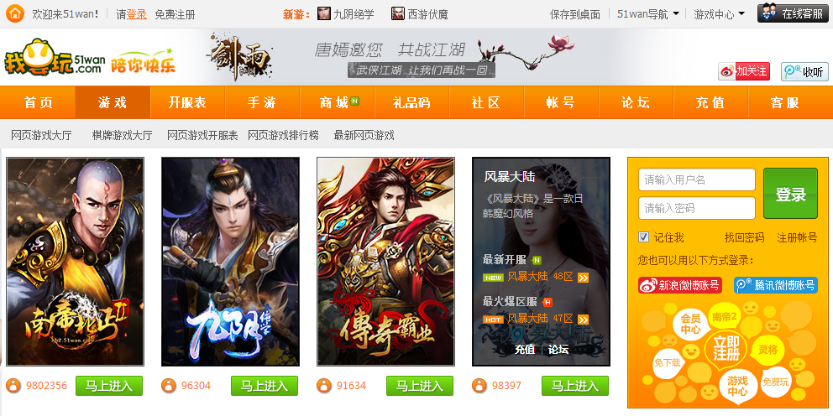The image size is (833, 416).
Task: Click the 收听 Tencent Weibo button
Action: pyautogui.click(x=804, y=71)
